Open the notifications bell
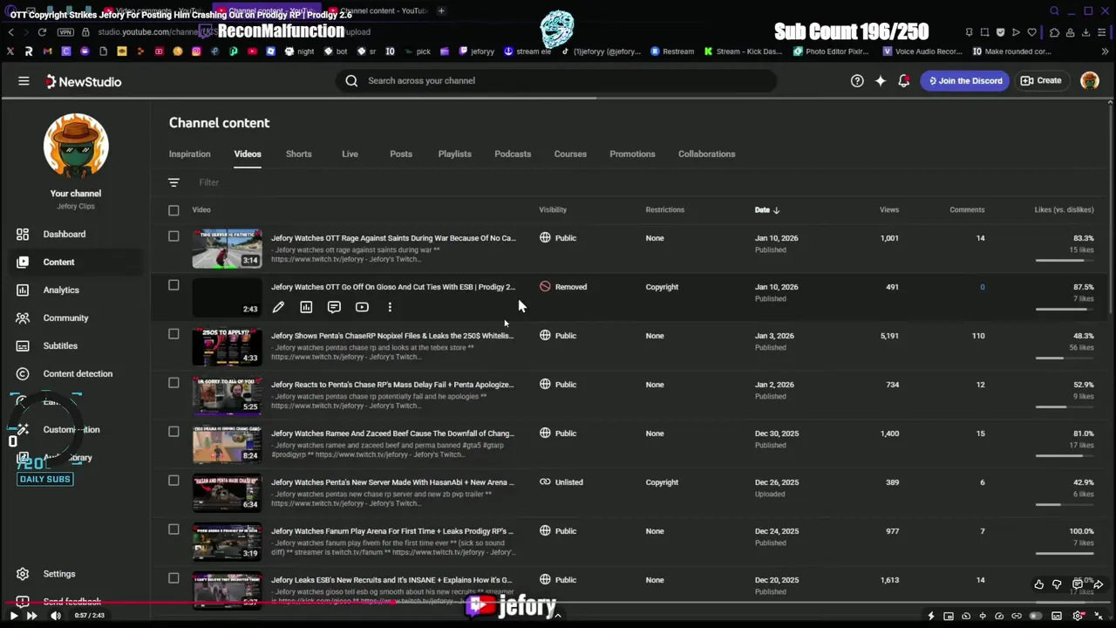The width and height of the screenshot is (1116, 628). click(904, 80)
